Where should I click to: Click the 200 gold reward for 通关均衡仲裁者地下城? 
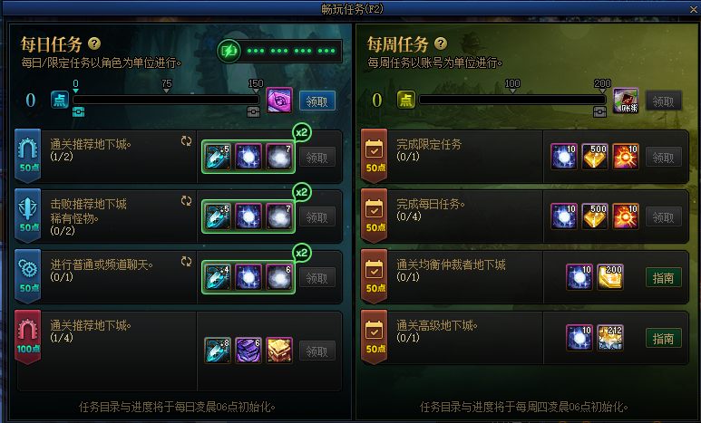click(610, 277)
